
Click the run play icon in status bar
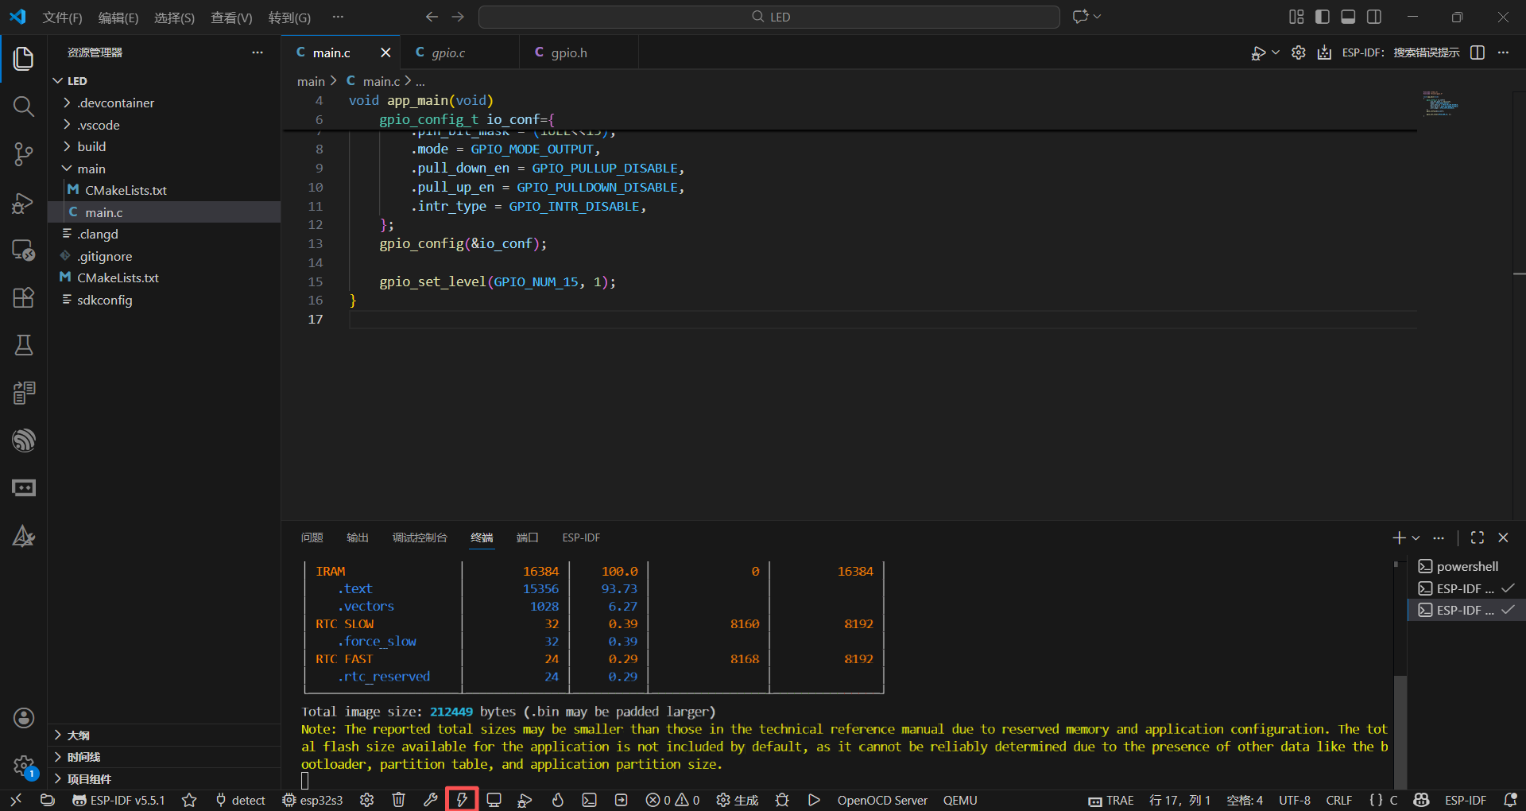click(814, 800)
